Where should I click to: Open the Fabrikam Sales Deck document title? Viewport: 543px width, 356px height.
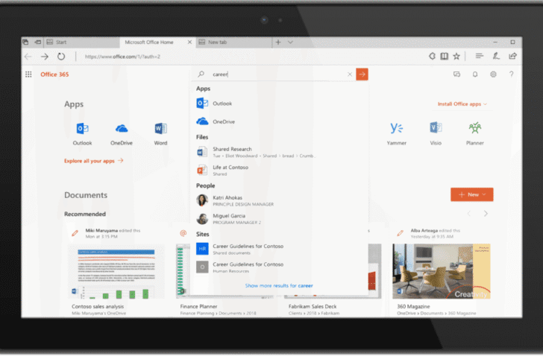(x=313, y=307)
